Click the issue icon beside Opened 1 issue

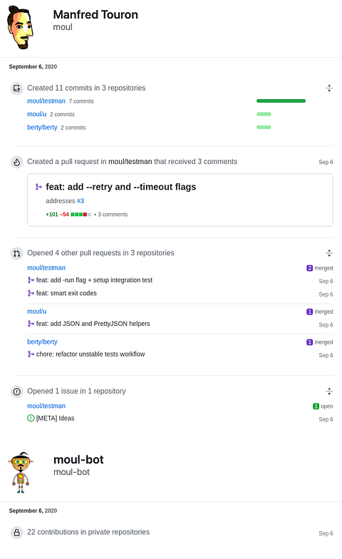click(x=17, y=391)
